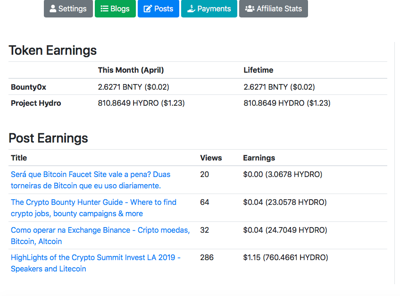The height and width of the screenshot is (296, 400).
Task: Click the user icon on Settings button
Action: tap(53, 9)
